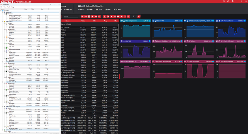Screen dimensions: 248x134
Task: Click the Filter text field in OCCT
Action: tap(71, 17)
